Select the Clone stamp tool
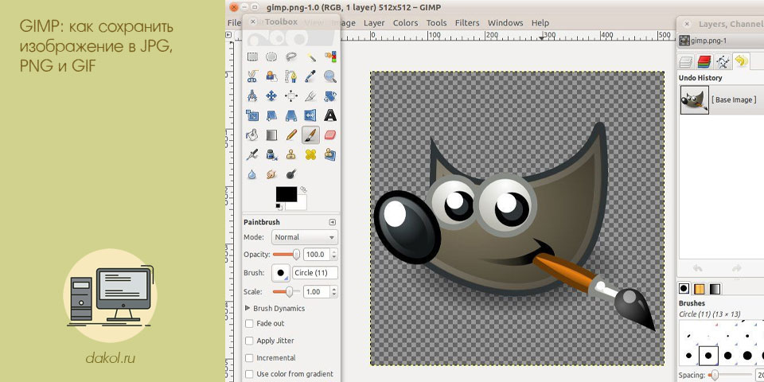The width and height of the screenshot is (764, 382). pos(291,154)
